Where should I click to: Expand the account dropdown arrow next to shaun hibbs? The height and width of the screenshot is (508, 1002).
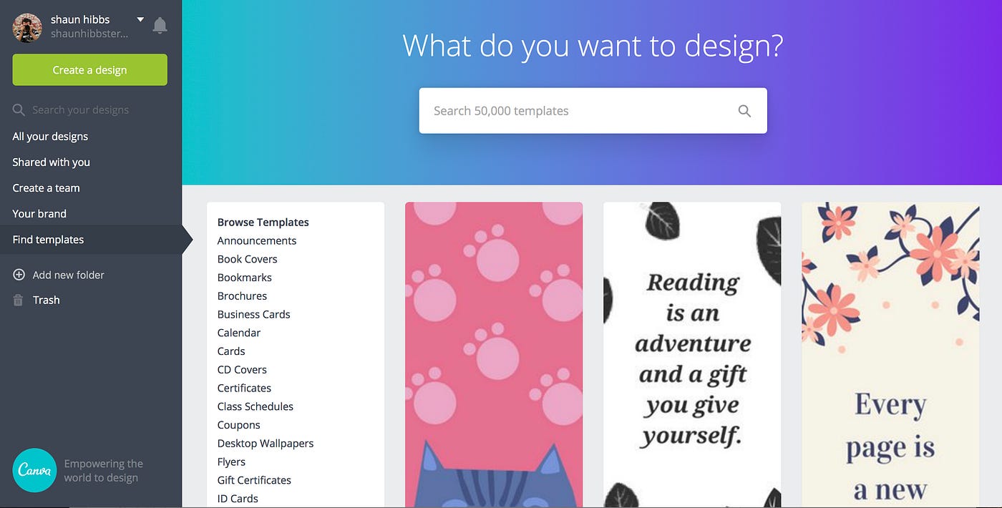click(x=140, y=19)
